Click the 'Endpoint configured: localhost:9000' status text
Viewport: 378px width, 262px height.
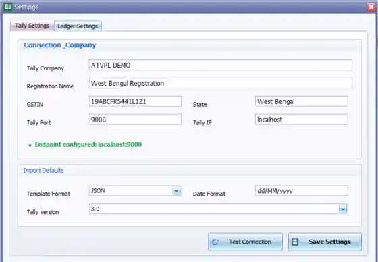[88, 145]
